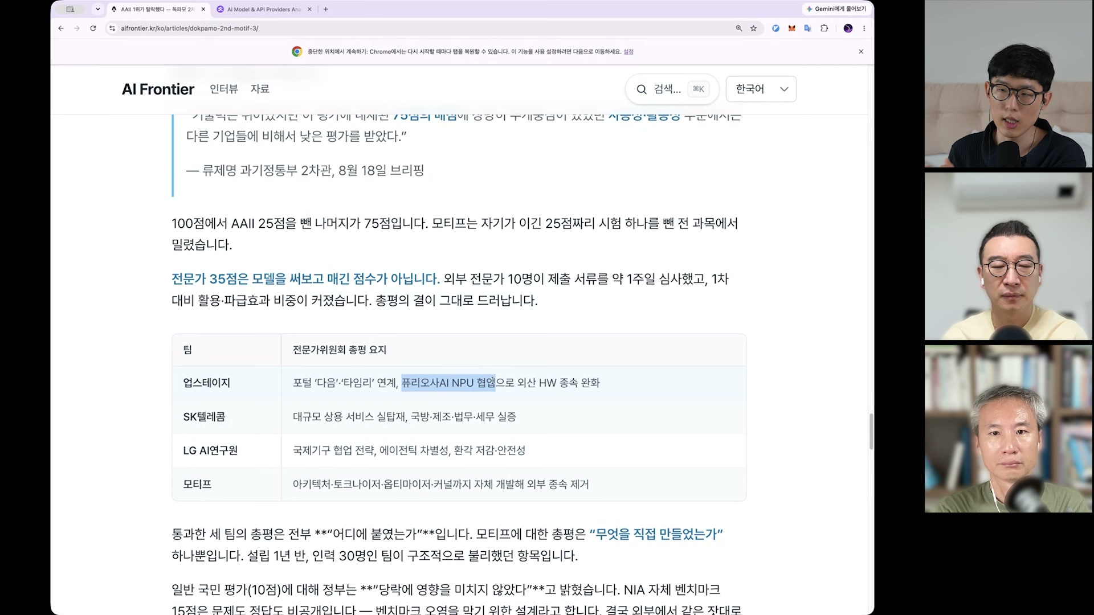Bookmark this page with the star icon
The width and height of the screenshot is (1094, 615).
click(x=753, y=28)
